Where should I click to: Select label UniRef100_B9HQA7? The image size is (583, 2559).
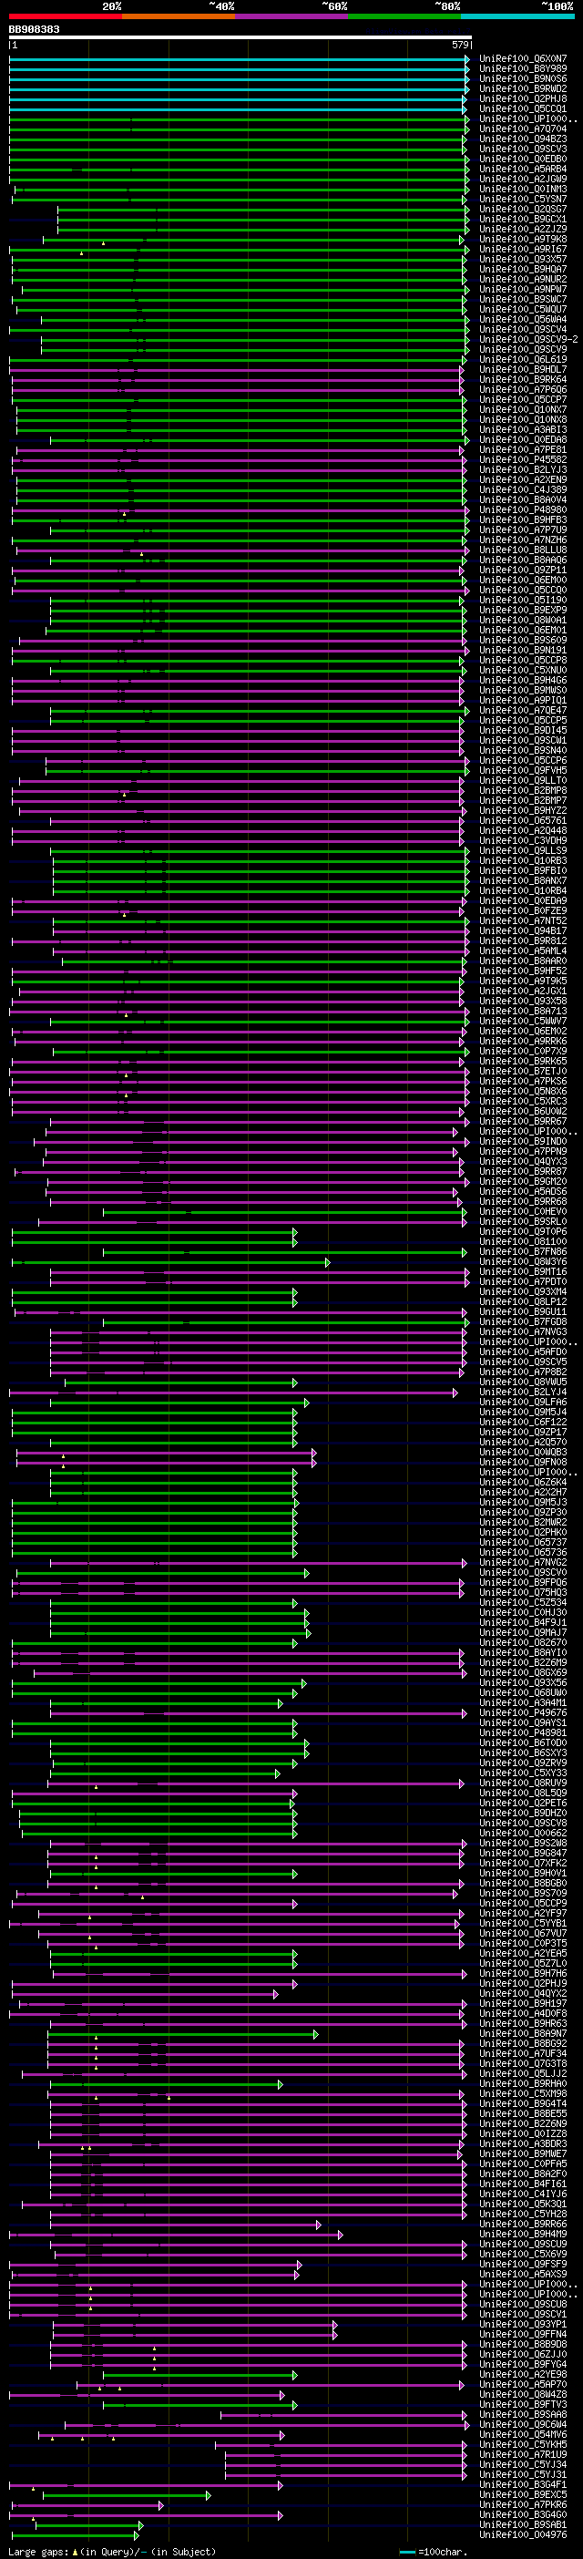tap(524, 270)
